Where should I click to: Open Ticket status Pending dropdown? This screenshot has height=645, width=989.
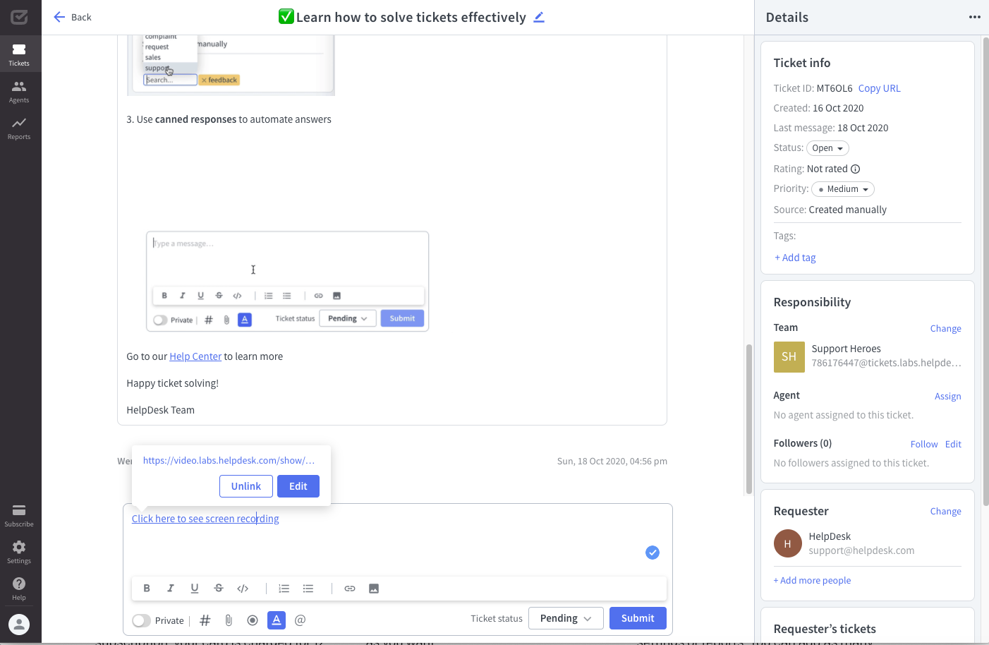pyautogui.click(x=566, y=618)
